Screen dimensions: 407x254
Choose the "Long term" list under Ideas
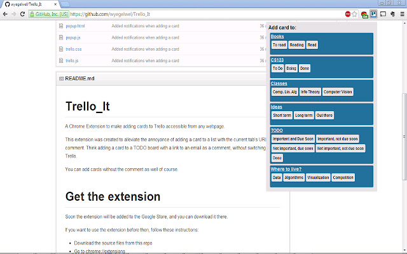pyautogui.click(x=304, y=116)
